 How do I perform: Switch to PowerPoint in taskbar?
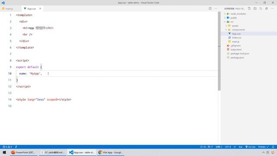point(23,152)
